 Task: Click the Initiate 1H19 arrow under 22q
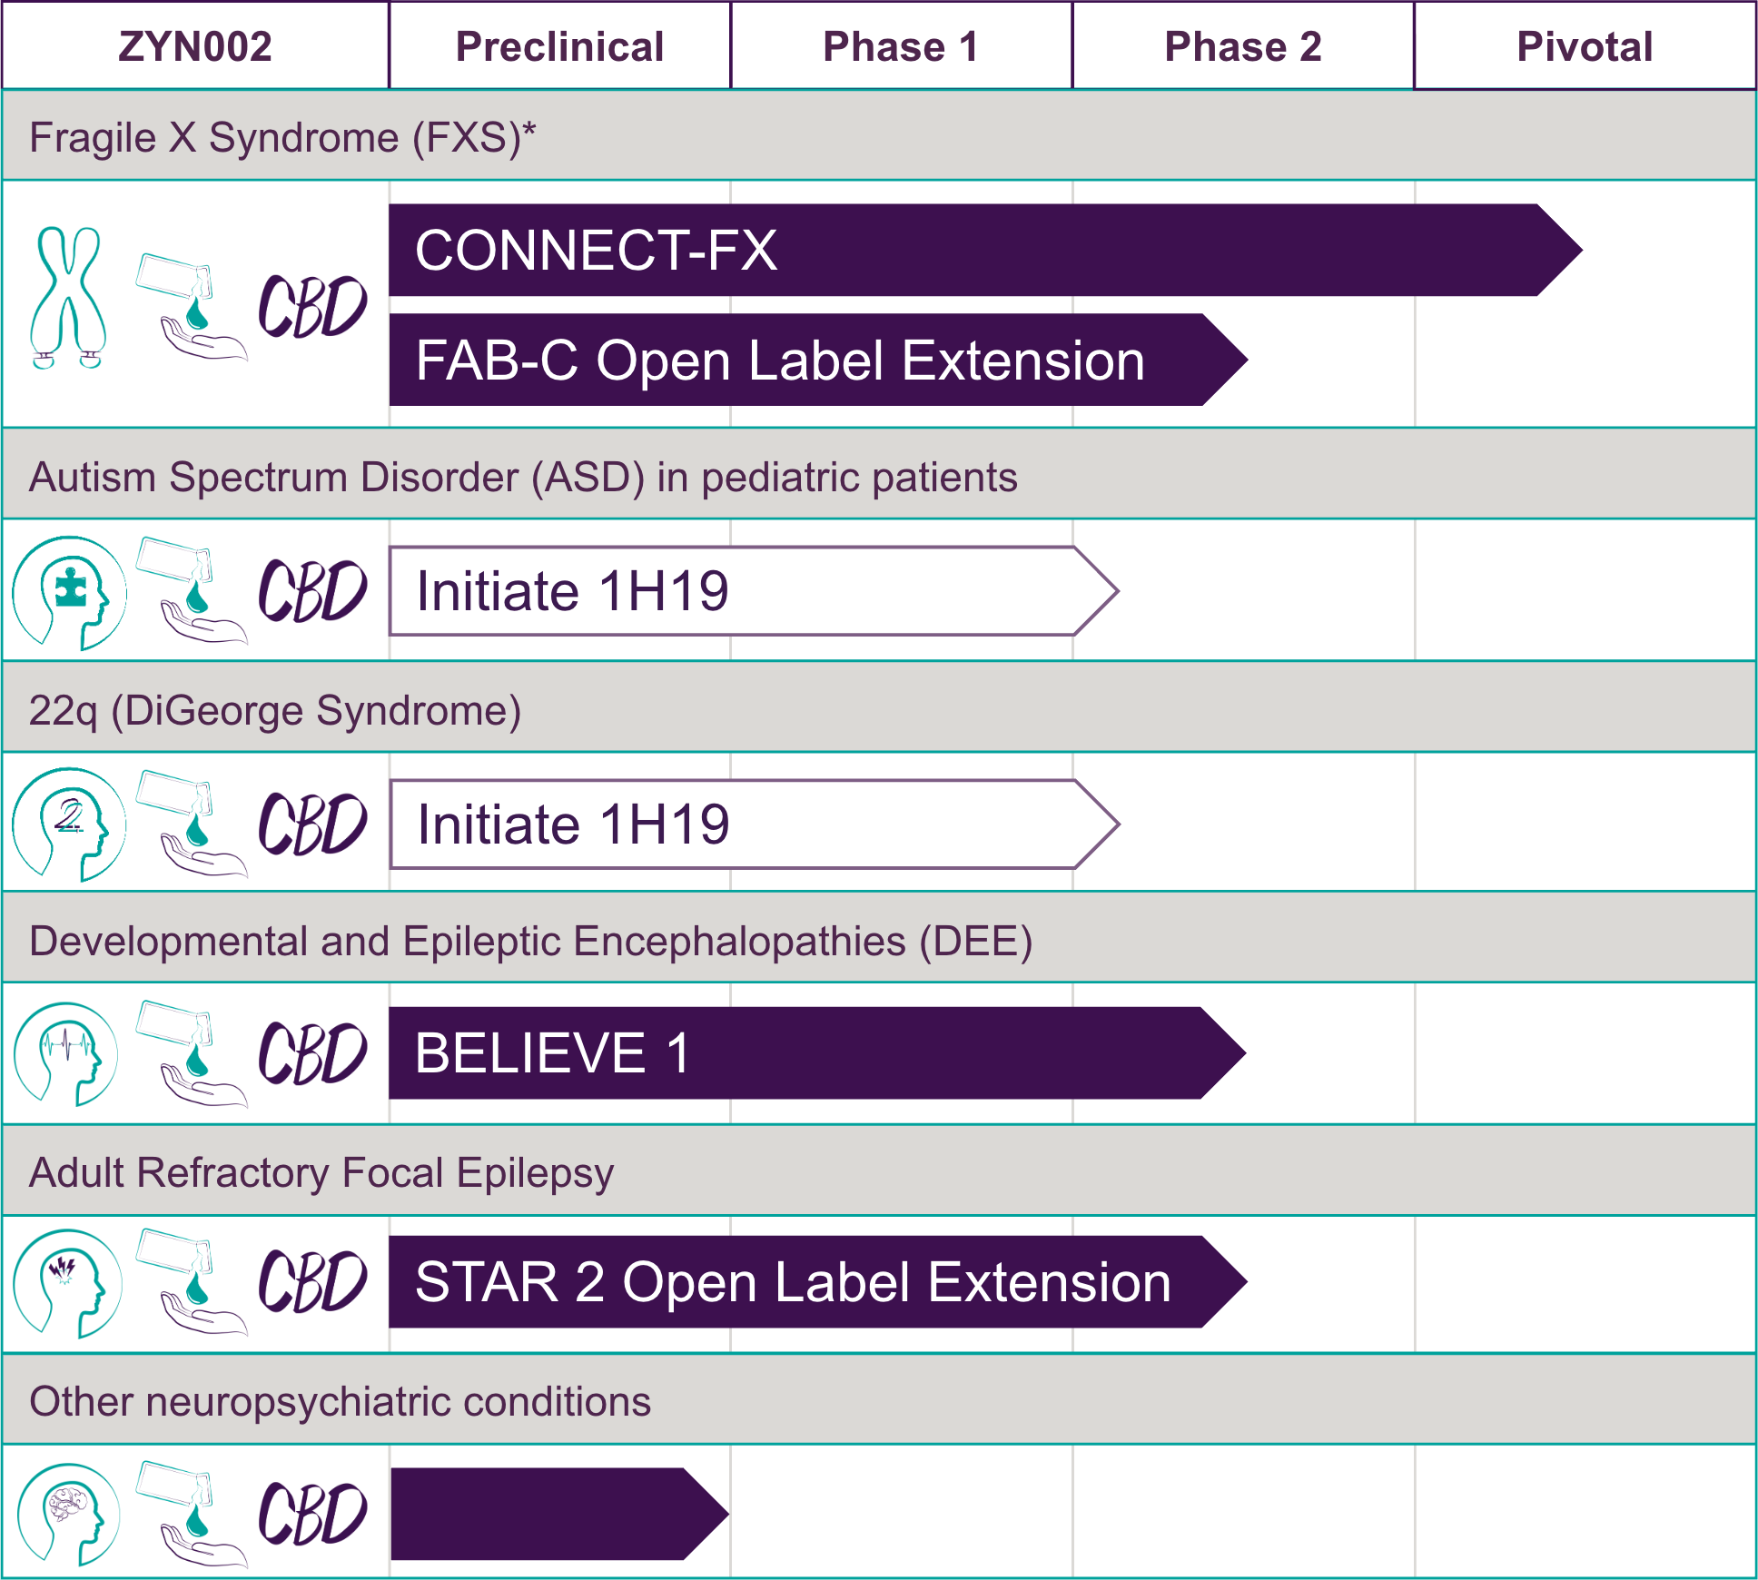pos(754,825)
